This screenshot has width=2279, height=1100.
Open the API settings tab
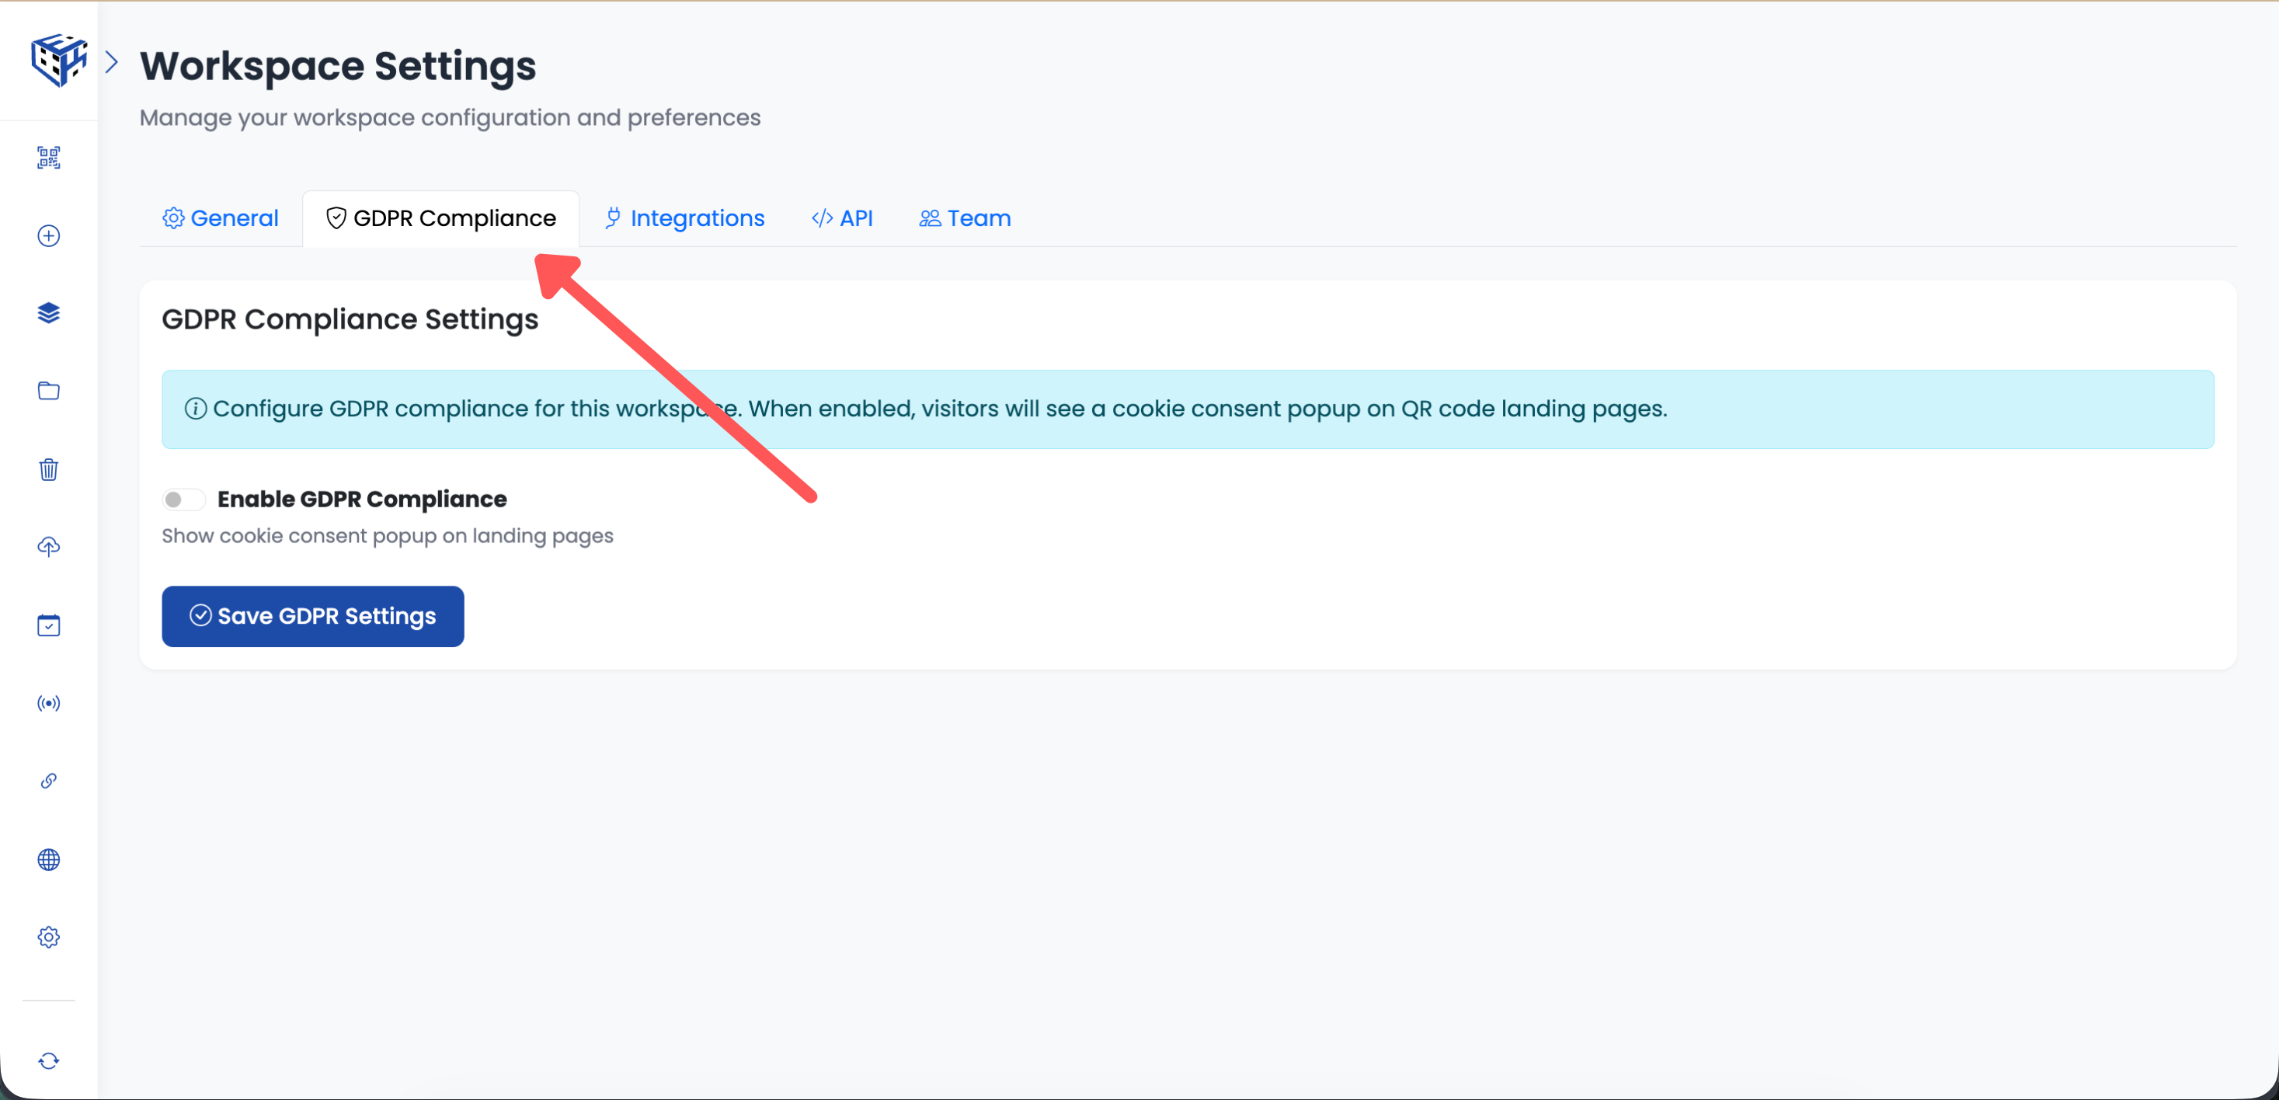coord(841,218)
